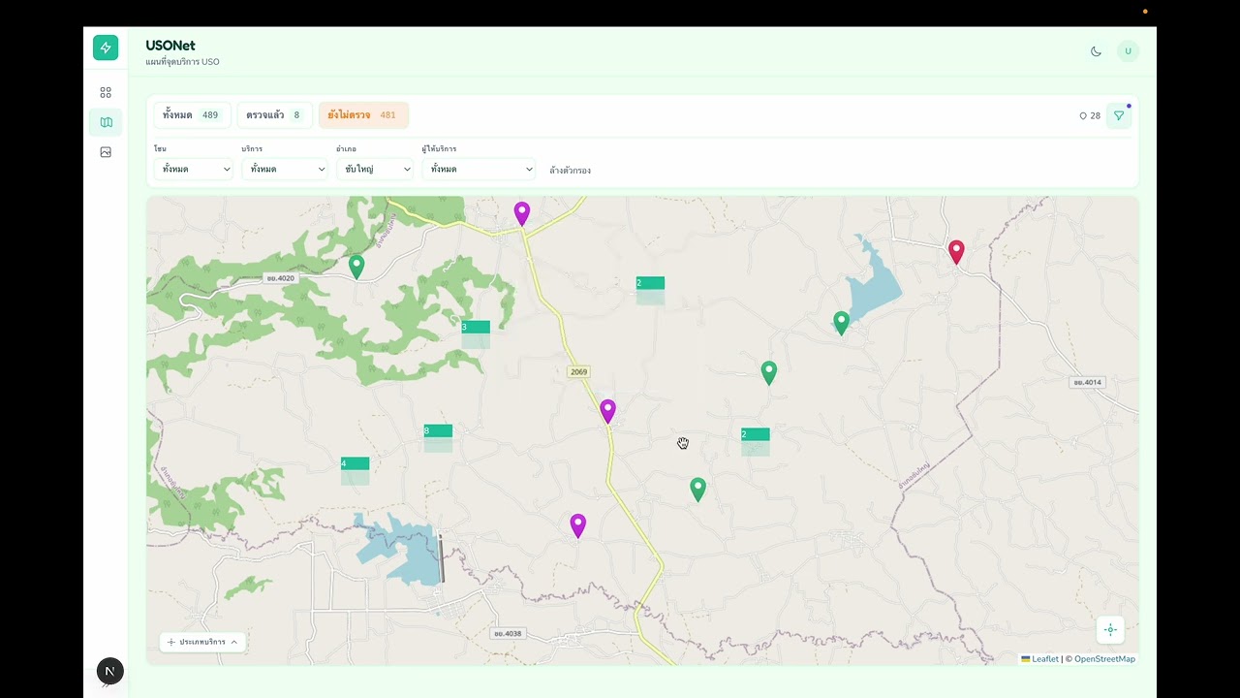
Task: Switch to ยังไม่ตรวจ 481 tab
Action: (x=363, y=115)
